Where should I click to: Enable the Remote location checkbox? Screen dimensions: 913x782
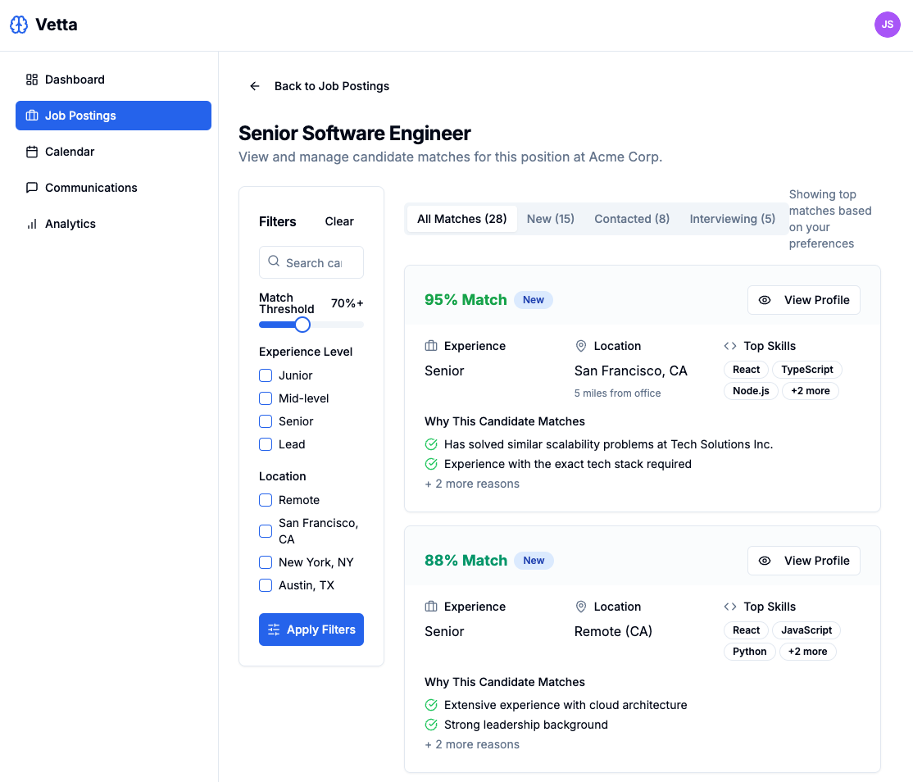[266, 500]
